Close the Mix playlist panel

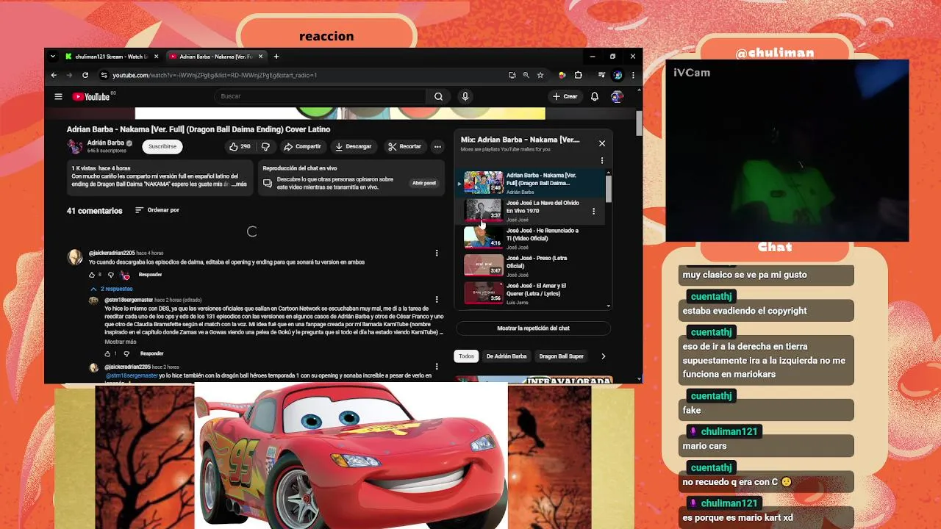[x=602, y=143]
